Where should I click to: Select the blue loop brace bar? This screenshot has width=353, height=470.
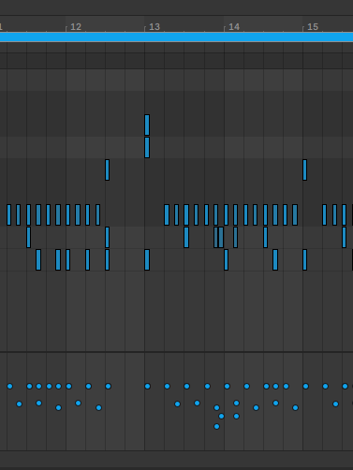coord(176,37)
